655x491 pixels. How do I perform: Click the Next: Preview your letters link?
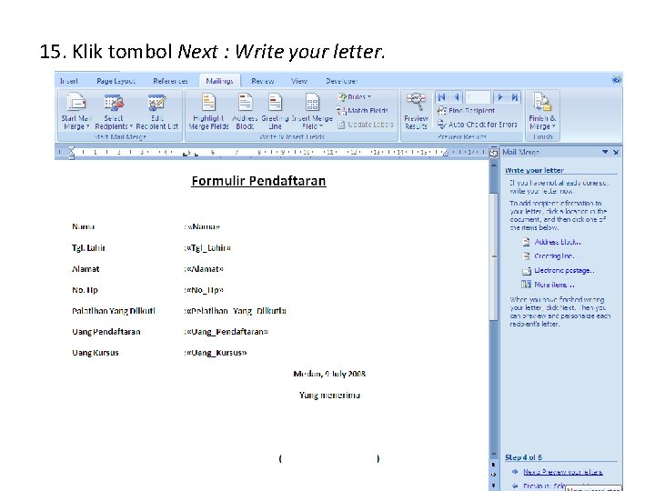pos(563,472)
